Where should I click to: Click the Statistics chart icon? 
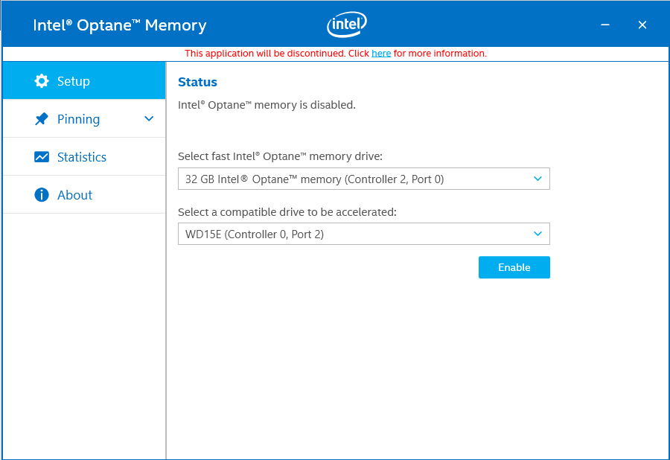[x=42, y=157]
